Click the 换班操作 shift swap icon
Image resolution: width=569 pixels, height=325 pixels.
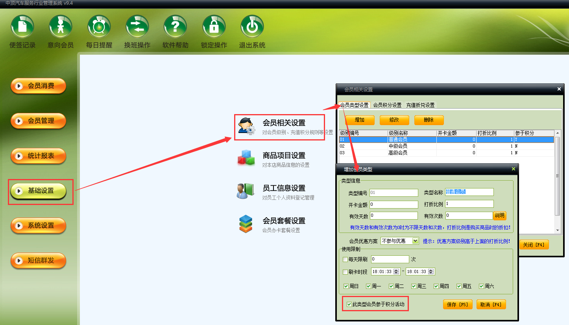point(137,27)
